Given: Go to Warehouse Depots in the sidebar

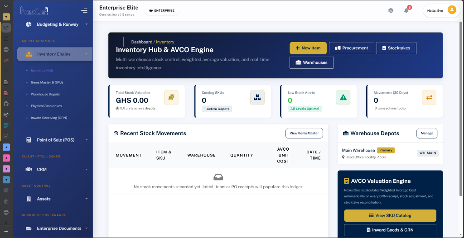Looking at the screenshot, I should (45, 94).
